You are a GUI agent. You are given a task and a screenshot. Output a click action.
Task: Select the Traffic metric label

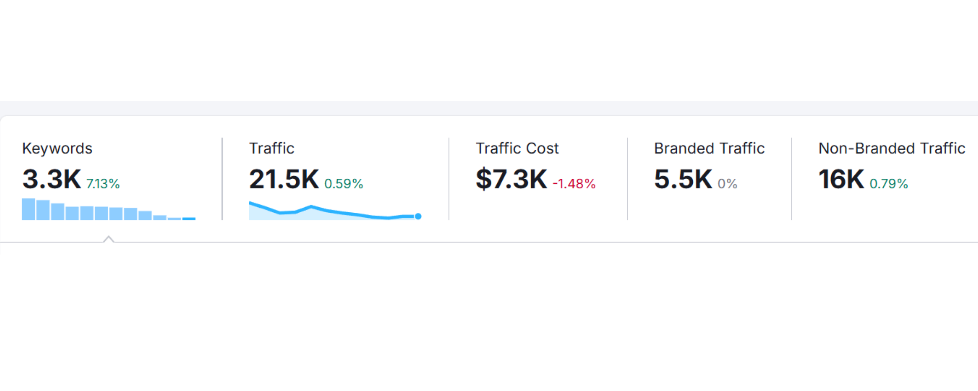click(271, 149)
